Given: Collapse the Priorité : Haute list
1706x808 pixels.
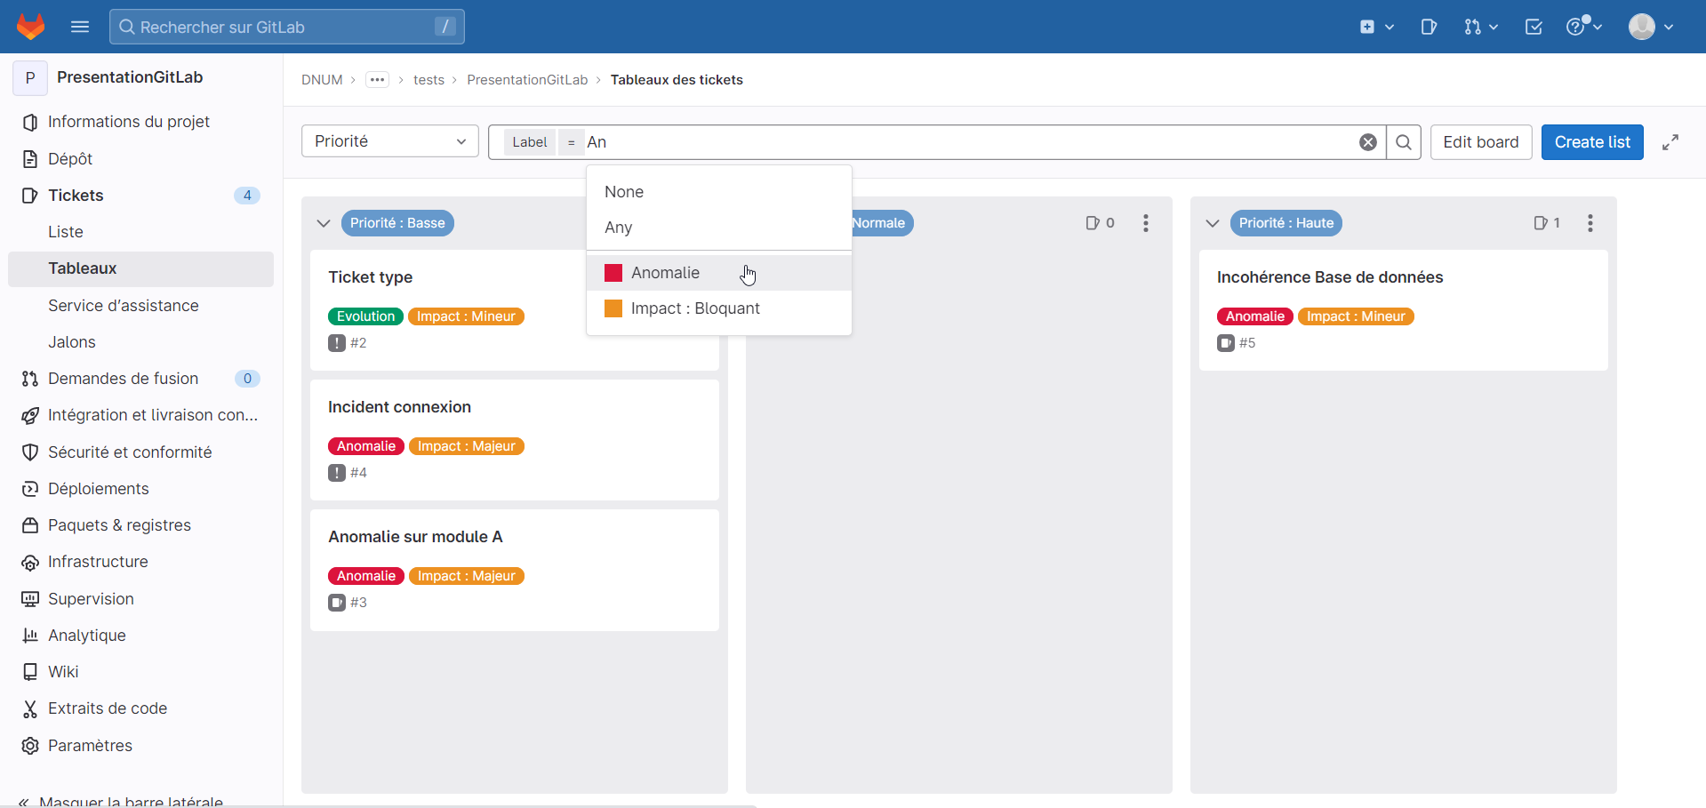Looking at the screenshot, I should point(1213,223).
